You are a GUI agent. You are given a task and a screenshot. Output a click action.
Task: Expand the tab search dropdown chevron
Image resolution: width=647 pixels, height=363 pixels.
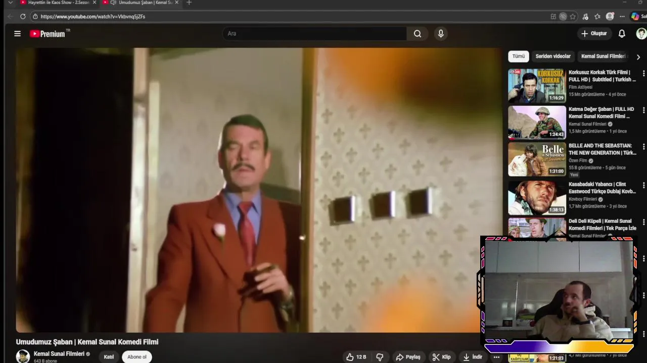[10, 3]
